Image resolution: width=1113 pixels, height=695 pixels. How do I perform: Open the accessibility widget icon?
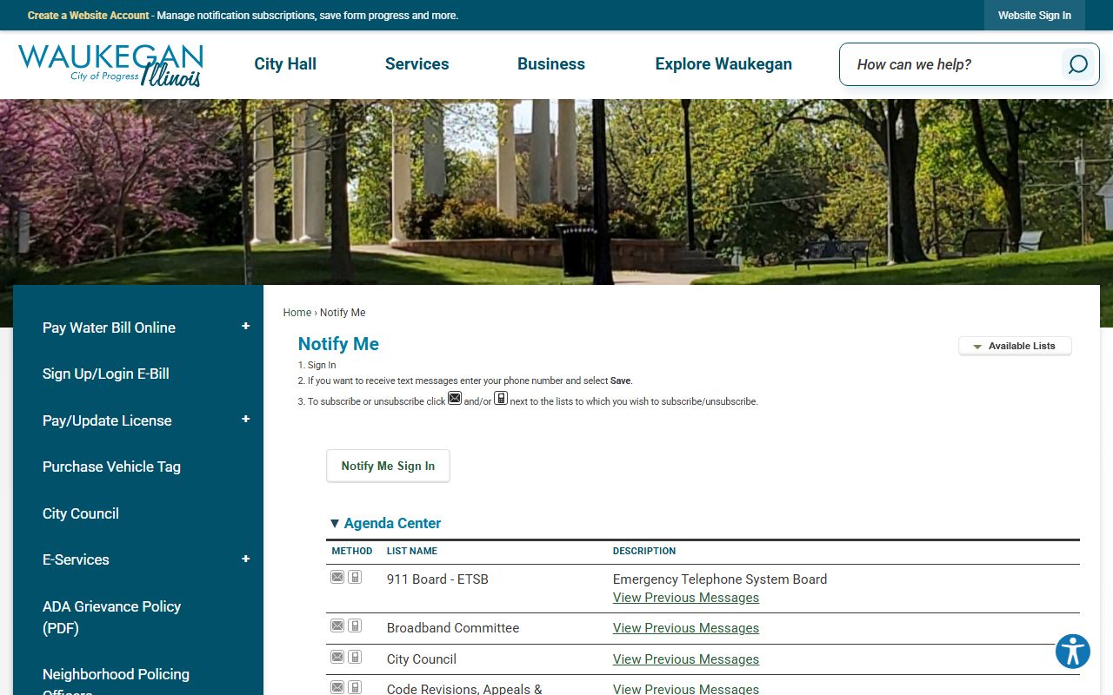click(x=1073, y=652)
